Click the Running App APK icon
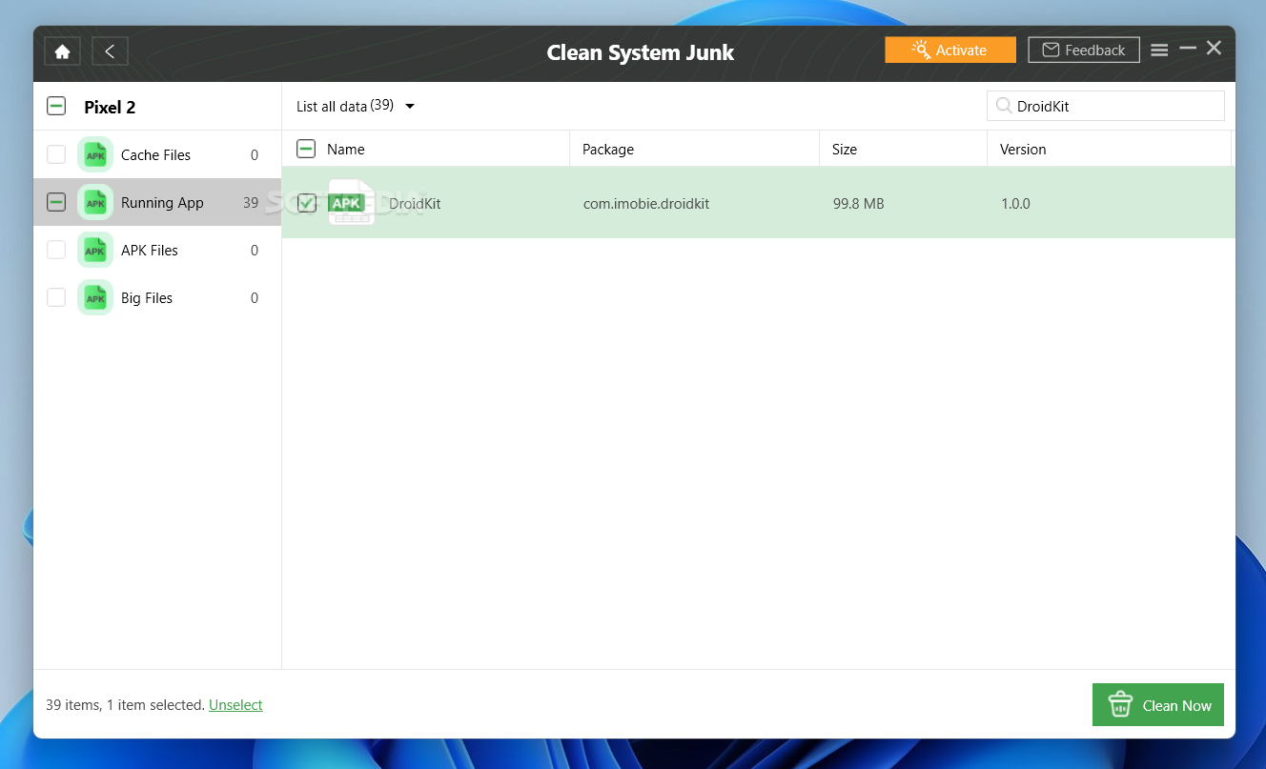This screenshot has width=1266, height=769. [95, 202]
